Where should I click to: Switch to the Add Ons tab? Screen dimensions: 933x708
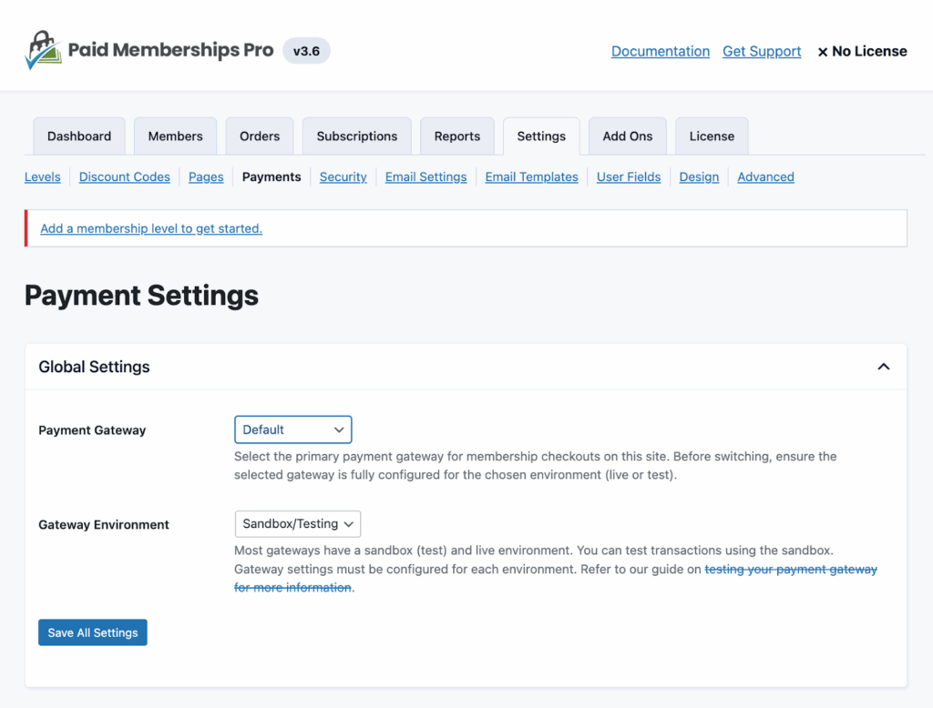click(x=627, y=136)
